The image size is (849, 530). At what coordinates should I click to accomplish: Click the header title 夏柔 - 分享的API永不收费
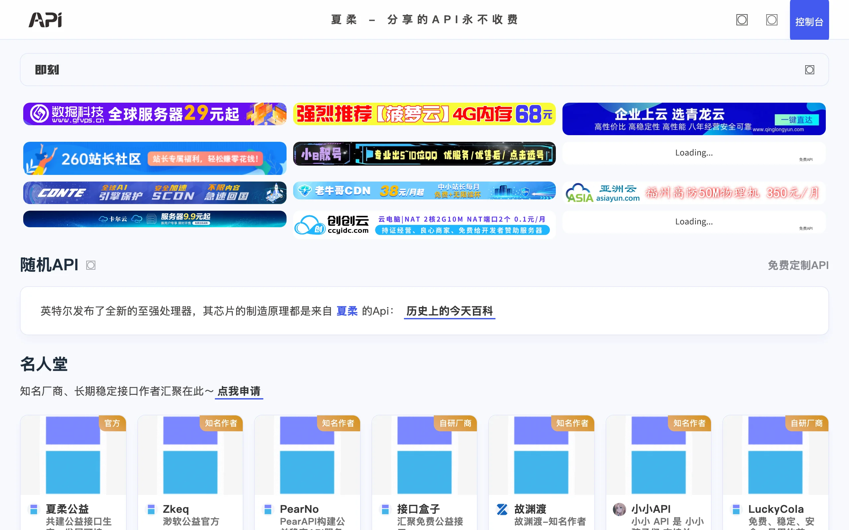425,20
